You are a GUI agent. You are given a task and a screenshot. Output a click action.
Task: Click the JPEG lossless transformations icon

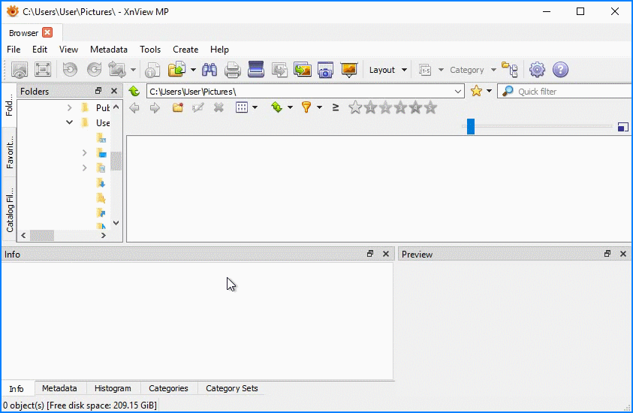(117, 69)
